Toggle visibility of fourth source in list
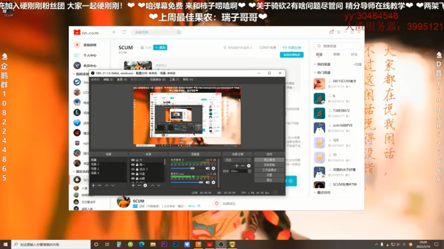Image resolution: width=444 pixels, height=249 pixels. click(x=133, y=174)
